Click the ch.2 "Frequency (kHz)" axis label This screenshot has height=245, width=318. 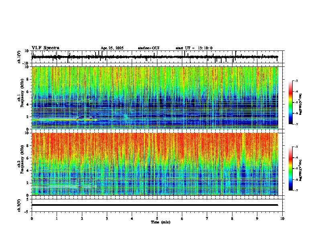point(22,159)
